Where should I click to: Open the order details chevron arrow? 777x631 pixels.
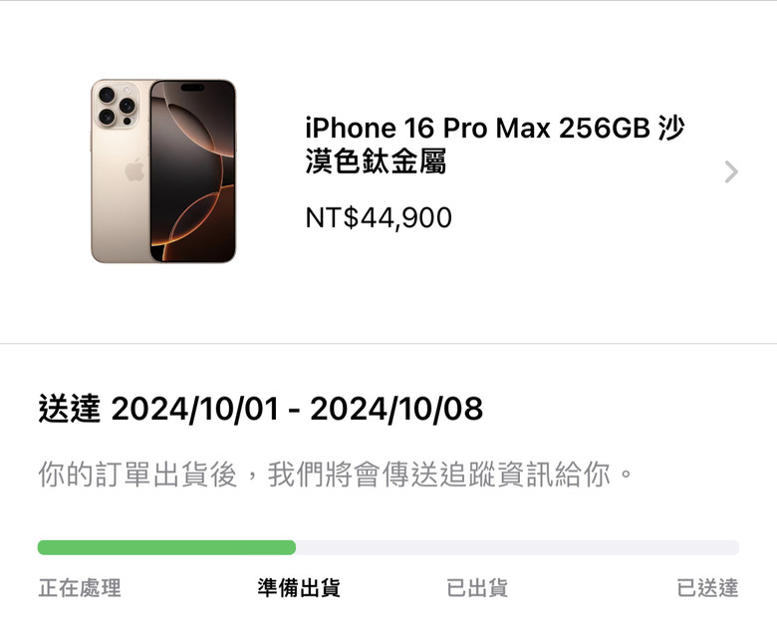(x=731, y=172)
